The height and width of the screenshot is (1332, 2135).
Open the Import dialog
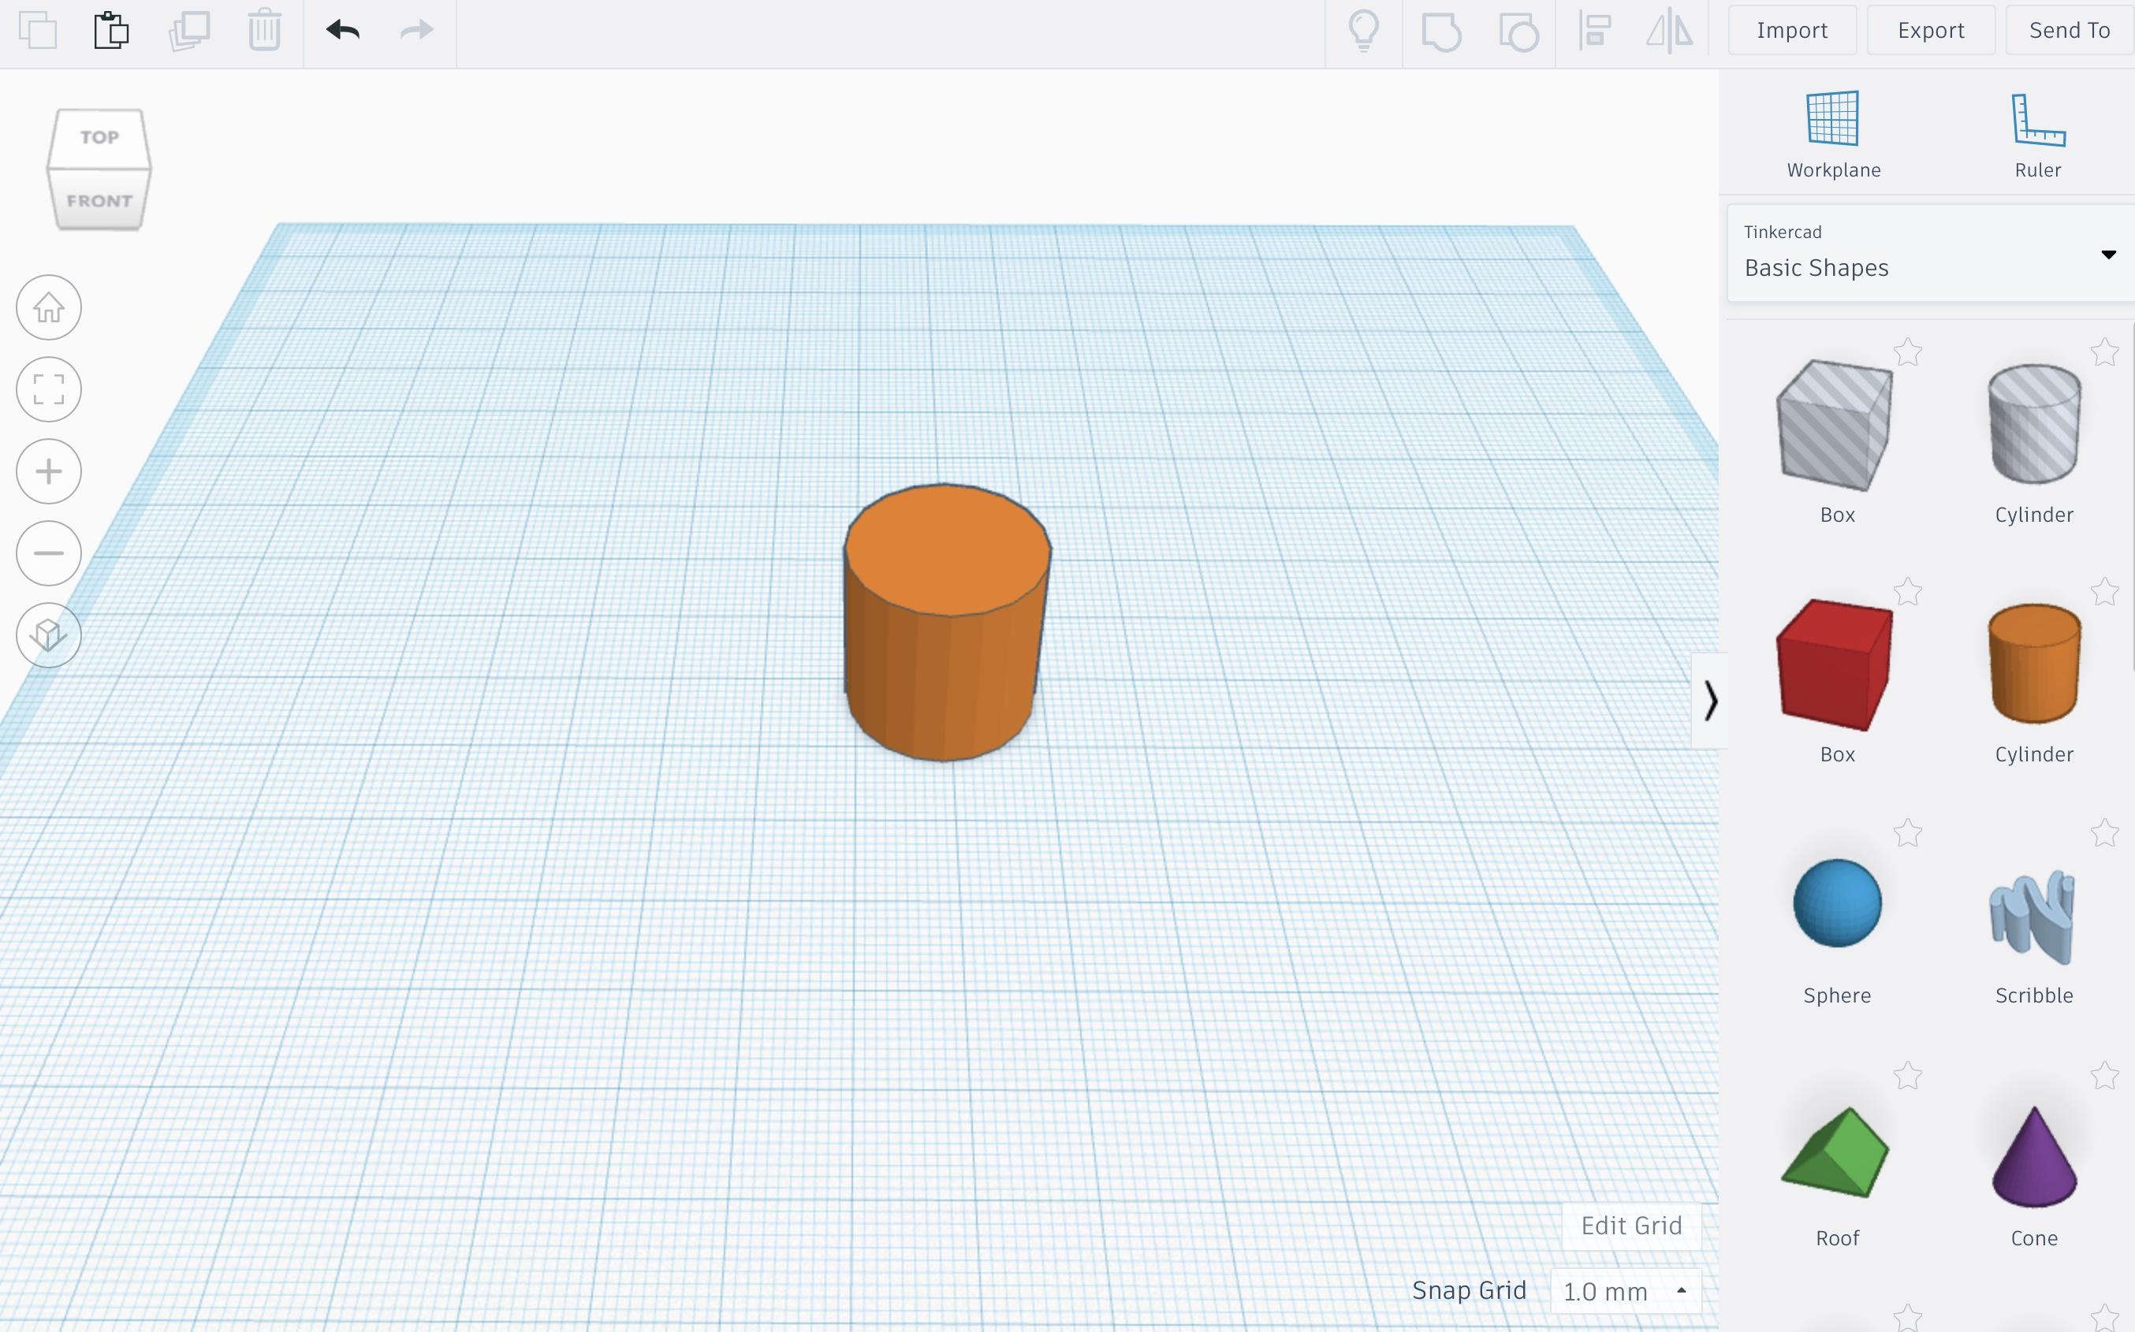(x=1792, y=30)
